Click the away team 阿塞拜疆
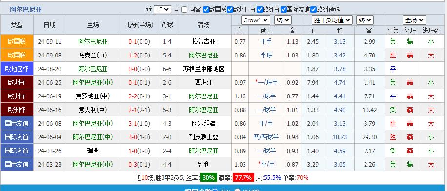This screenshot has height=191, width=447. [x=204, y=124]
